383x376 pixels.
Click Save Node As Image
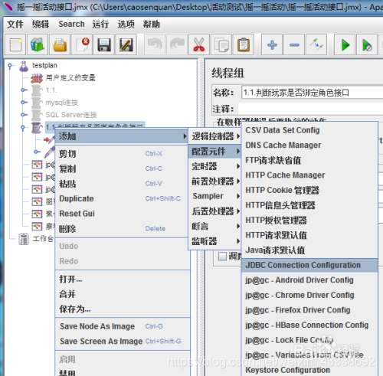coord(122,326)
